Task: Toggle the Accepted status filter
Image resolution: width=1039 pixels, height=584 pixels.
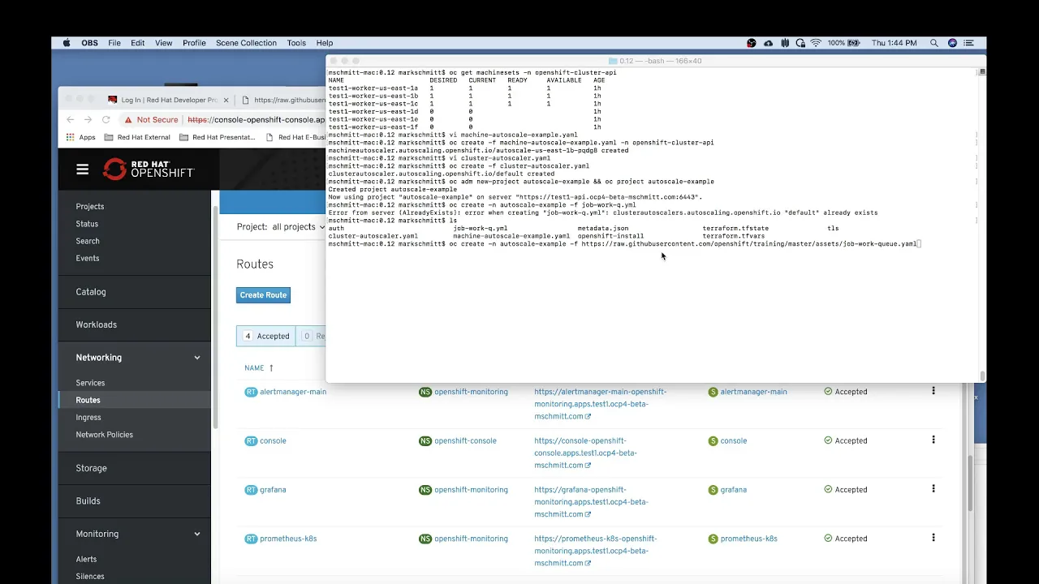Action: click(266, 336)
